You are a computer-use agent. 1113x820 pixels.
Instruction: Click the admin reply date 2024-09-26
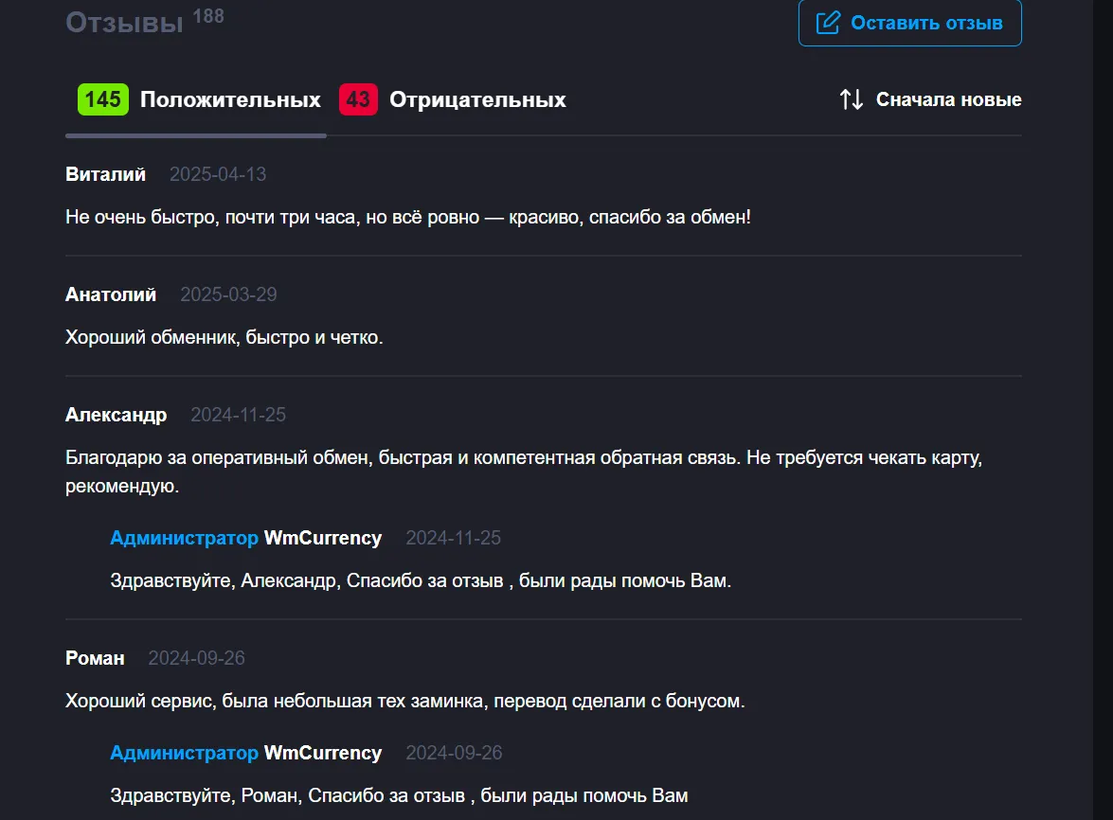(455, 753)
